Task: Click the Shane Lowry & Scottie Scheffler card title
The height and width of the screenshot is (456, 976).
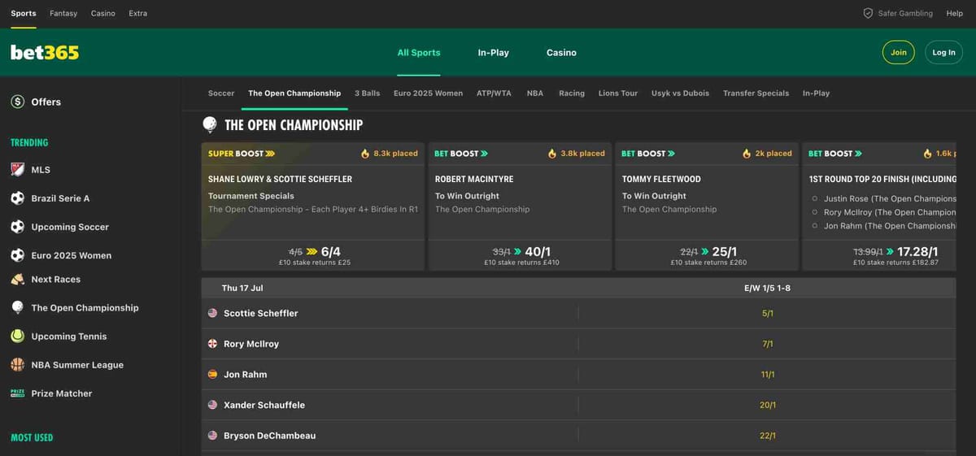Action: (x=281, y=179)
